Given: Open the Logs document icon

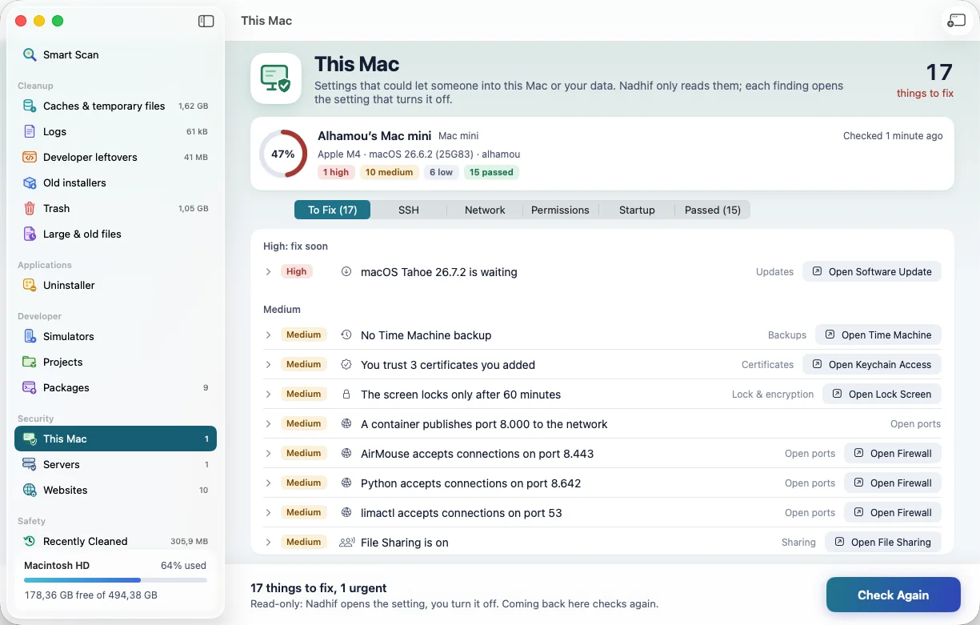Looking at the screenshot, I should click(x=30, y=131).
